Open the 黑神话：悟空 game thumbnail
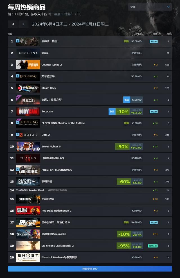The height and width of the screenshot is (278, 180). point(28,41)
